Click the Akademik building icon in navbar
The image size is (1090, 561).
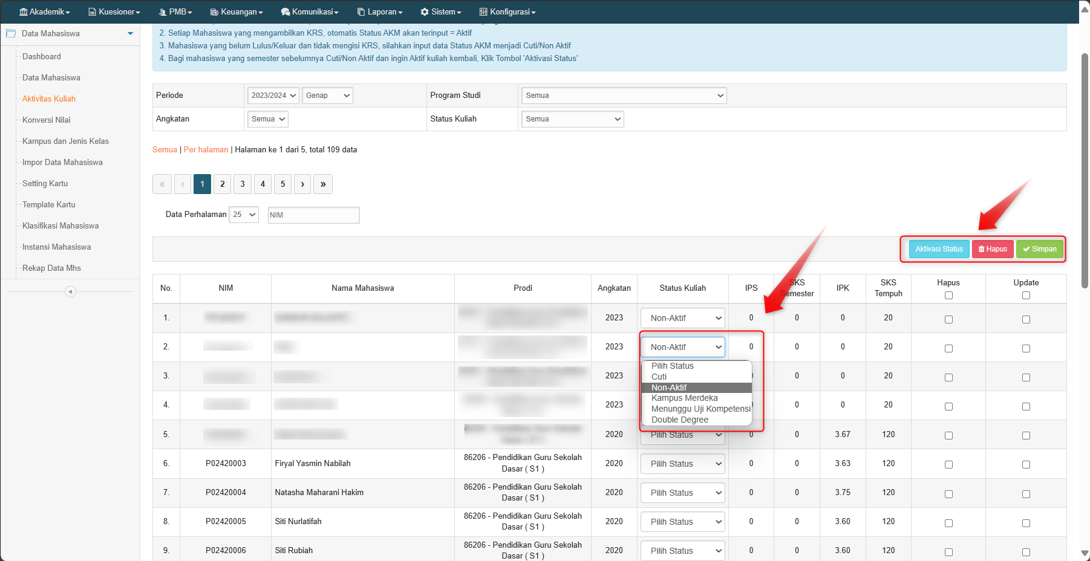24,12
